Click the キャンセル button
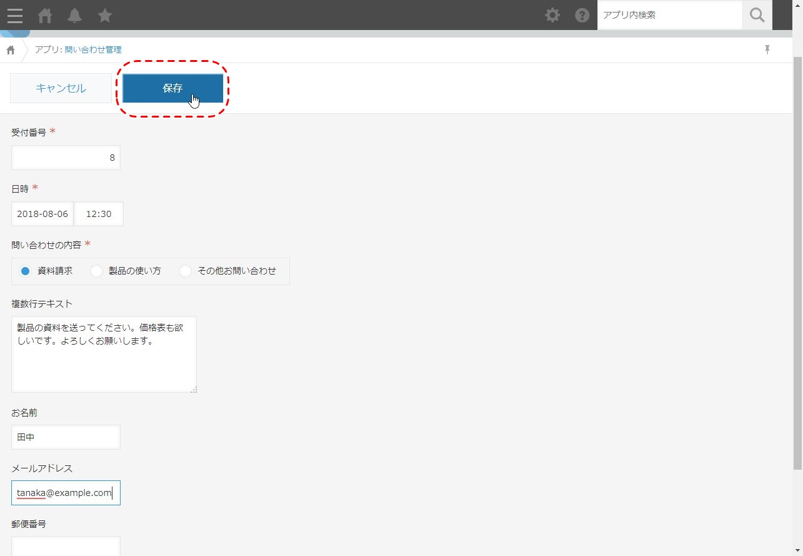Image resolution: width=803 pixels, height=556 pixels. coord(61,88)
